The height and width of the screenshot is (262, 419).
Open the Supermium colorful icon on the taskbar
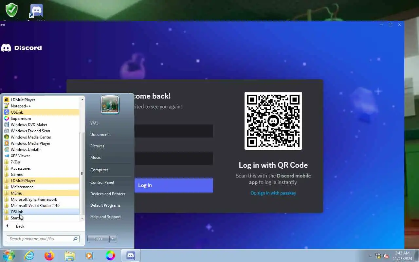[x=110, y=255]
